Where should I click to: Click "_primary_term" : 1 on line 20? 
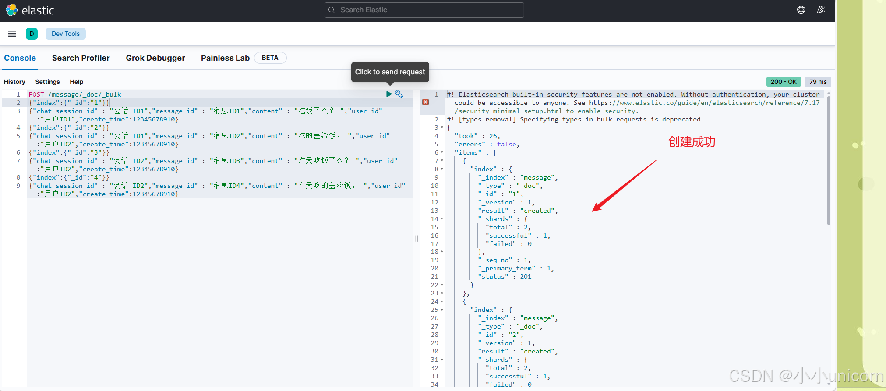click(x=516, y=268)
